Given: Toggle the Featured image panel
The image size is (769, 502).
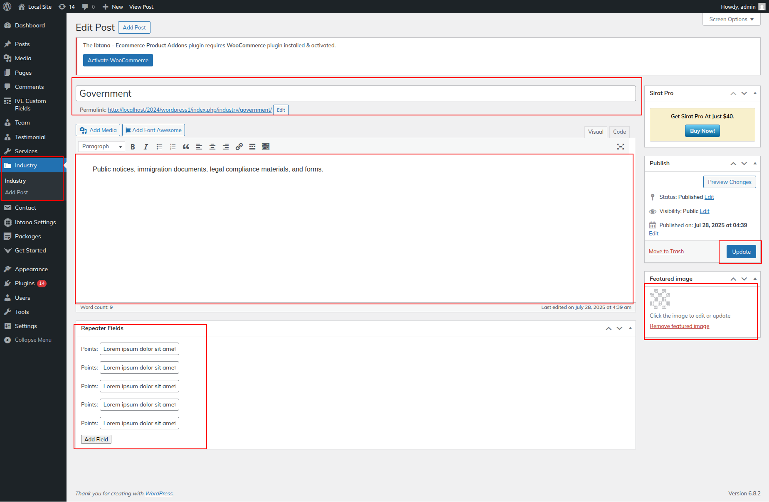Looking at the screenshot, I should click(755, 279).
